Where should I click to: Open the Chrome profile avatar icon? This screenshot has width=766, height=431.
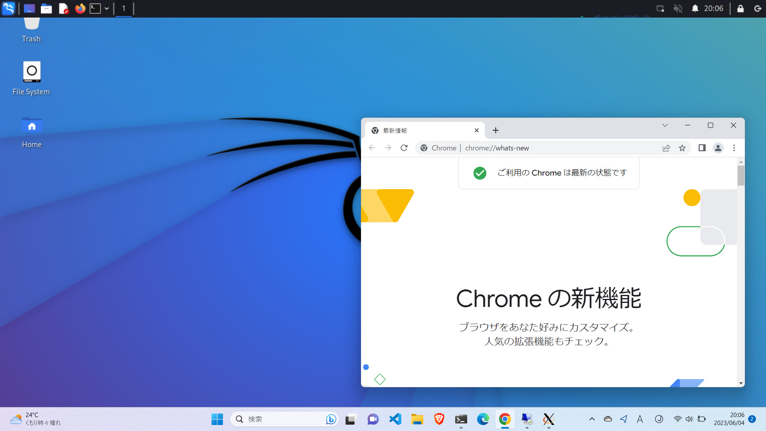[718, 148]
